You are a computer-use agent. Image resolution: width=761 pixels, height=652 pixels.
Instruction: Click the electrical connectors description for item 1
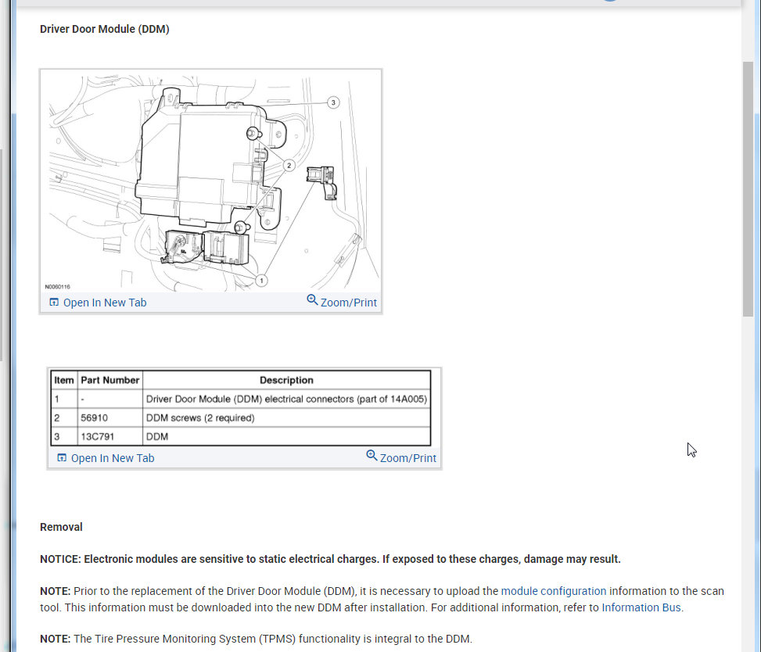click(x=286, y=399)
